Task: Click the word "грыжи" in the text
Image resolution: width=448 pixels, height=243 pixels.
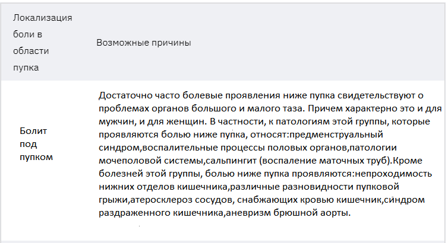Action: [x=113, y=200]
